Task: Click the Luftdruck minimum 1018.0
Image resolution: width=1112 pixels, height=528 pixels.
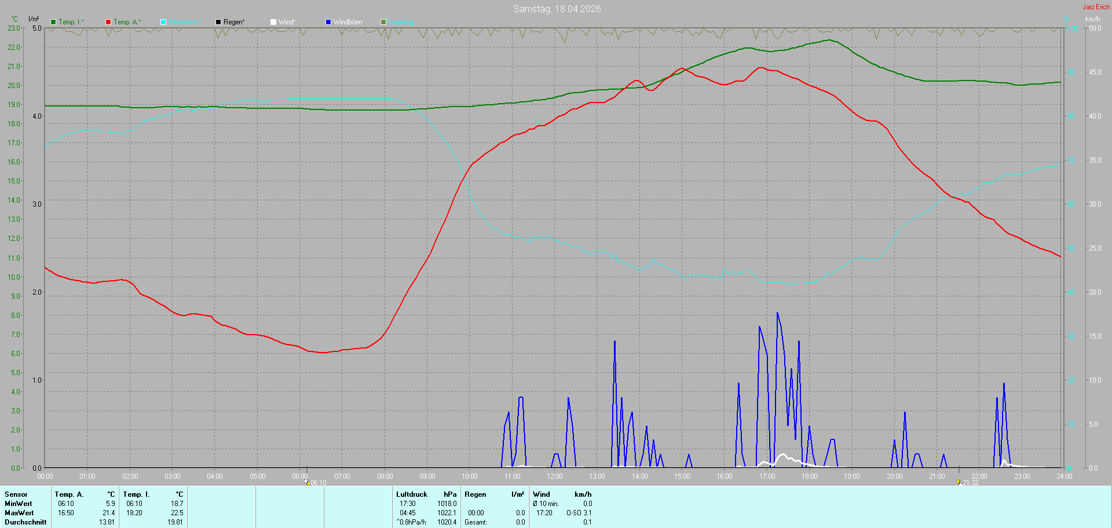Action: (x=447, y=504)
